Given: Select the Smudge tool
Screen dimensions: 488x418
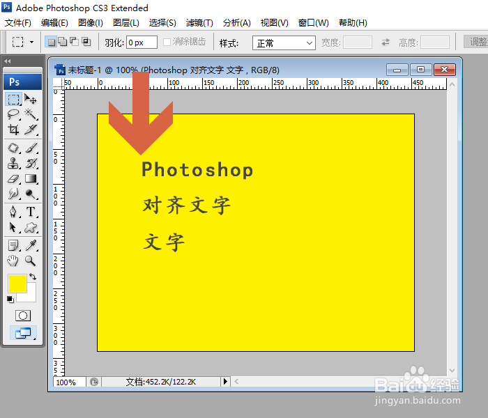Looking at the screenshot, I should click(x=13, y=194).
